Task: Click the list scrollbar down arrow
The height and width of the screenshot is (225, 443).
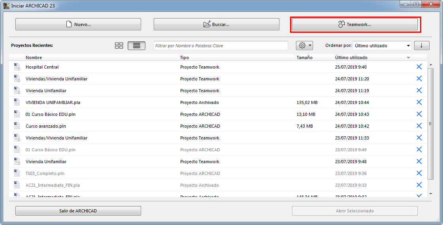Action: [x=431, y=194]
